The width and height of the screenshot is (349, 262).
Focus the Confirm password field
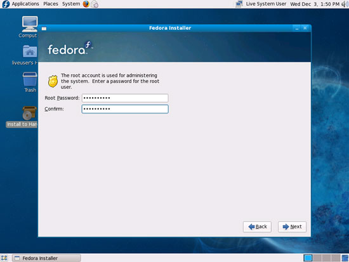pos(125,109)
